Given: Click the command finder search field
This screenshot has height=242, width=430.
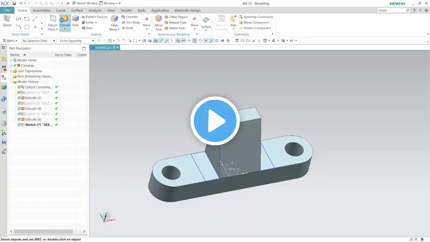Looking at the screenshot, I should coord(392,10).
